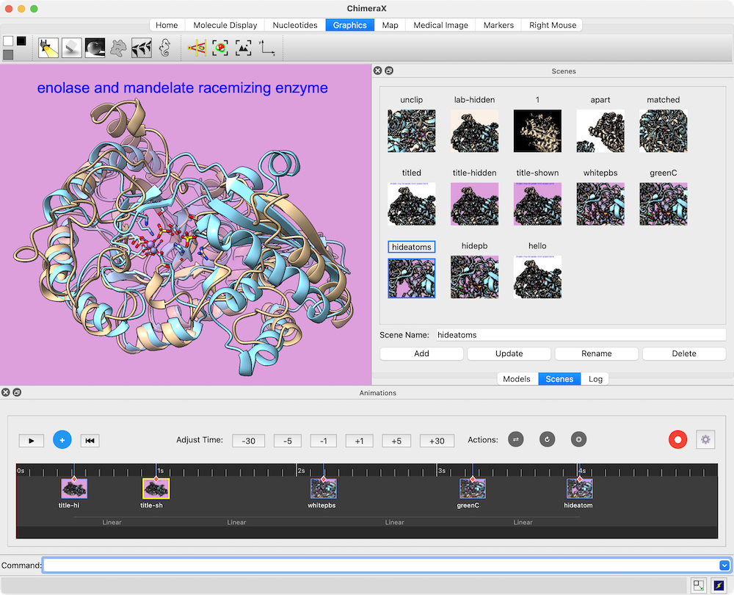Click the spotlight simple lighting icon
The width and height of the screenshot is (734, 595).
(x=48, y=48)
